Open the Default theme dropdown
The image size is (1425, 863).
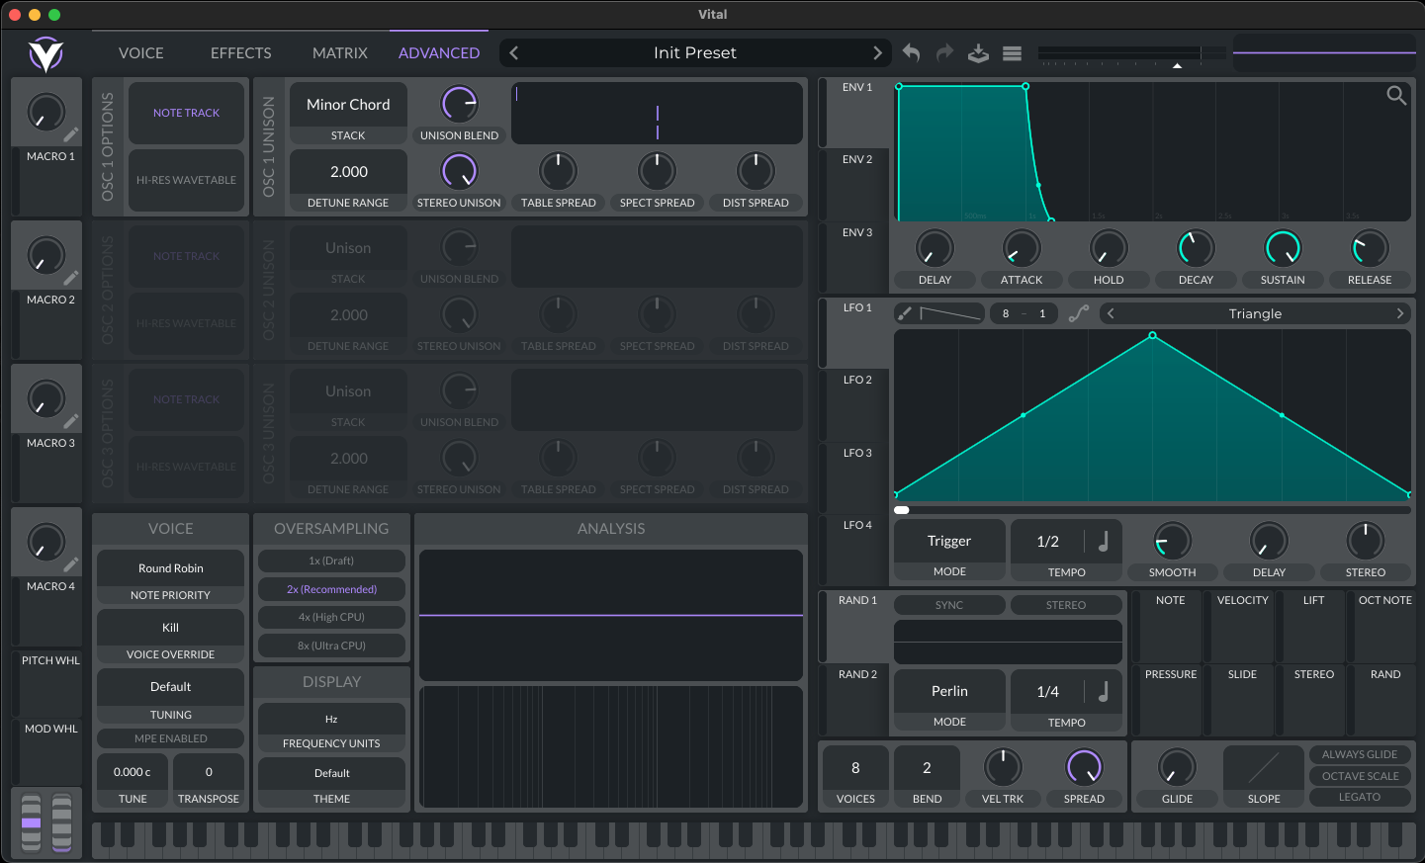[331, 773]
